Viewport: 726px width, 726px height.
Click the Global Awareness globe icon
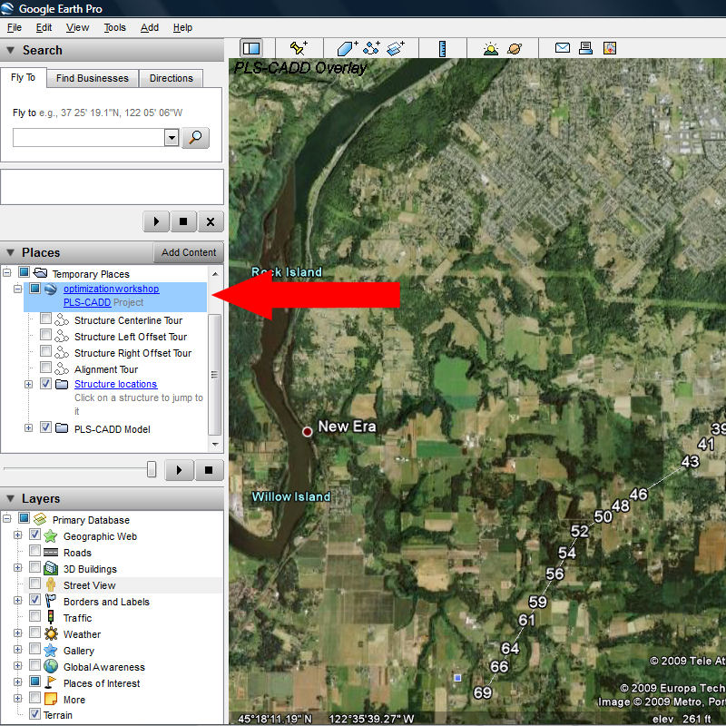point(51,666)
